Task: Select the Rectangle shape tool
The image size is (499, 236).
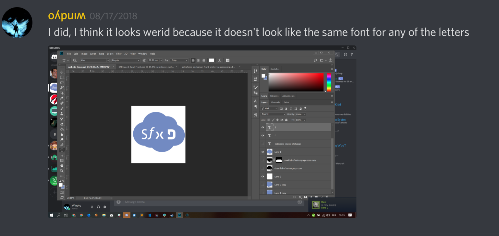Action: pyautogui.click(x=62, y=160)
